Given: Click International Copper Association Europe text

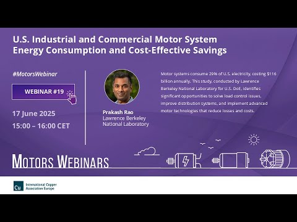Looking at the screenshot, I should [41, 186].
